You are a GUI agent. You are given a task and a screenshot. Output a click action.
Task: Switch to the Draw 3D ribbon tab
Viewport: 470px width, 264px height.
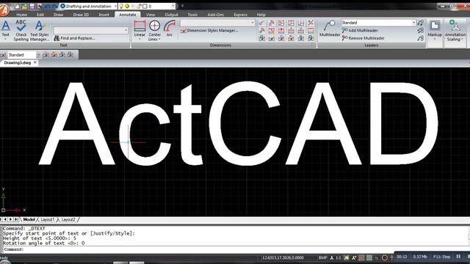81,15
